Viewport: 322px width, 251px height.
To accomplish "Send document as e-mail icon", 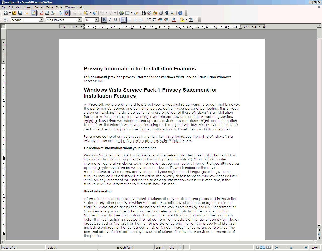I will (26, 13).
